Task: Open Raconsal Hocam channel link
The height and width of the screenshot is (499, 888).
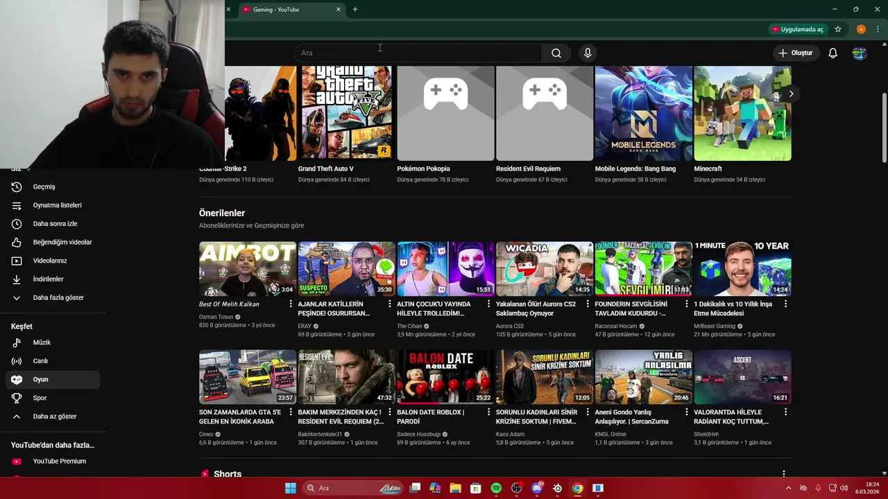Action: (615, 326)
